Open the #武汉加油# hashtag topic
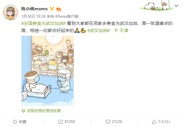Screen dimensions: 184x127 point(99,31)
